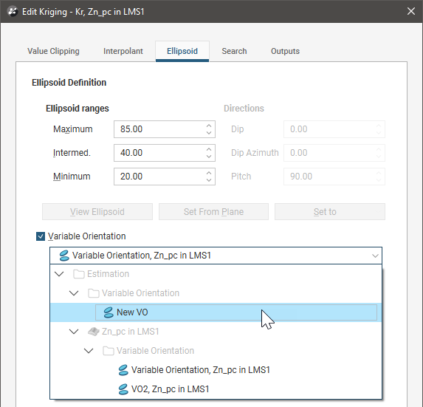This screenshot has height=407, width=423.
Task: Click the Estimation folder icon
Action: tap(79, 274)
